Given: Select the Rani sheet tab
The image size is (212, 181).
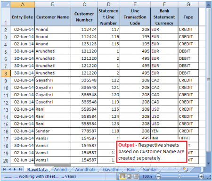Looking at the screenshot, I should click(131, 170).
